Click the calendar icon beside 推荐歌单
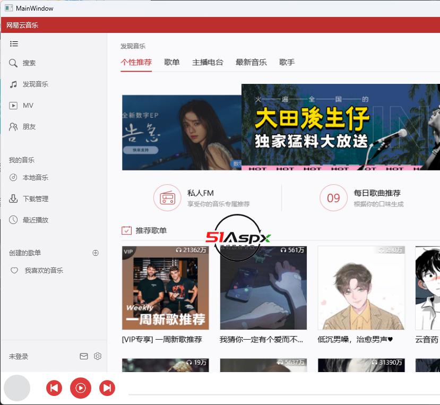 [126, 230]
